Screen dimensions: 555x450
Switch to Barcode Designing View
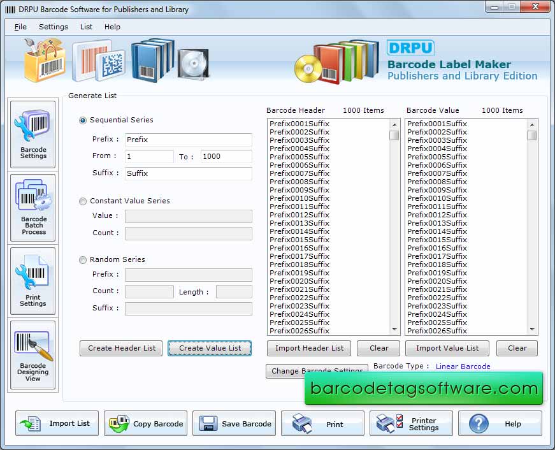(x=33, y=355)
